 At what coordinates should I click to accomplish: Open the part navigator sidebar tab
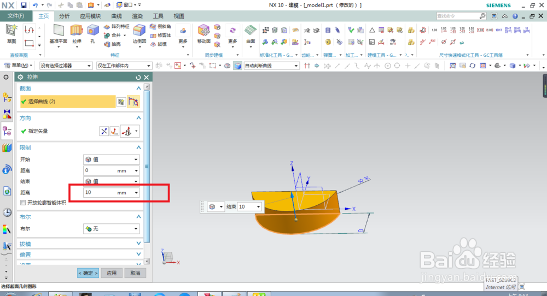coord(7,131)
